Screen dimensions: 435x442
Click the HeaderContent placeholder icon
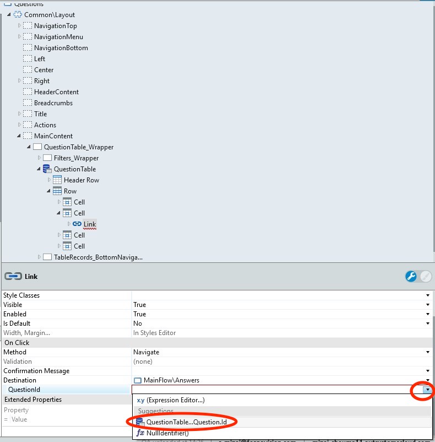pos(28,91)
